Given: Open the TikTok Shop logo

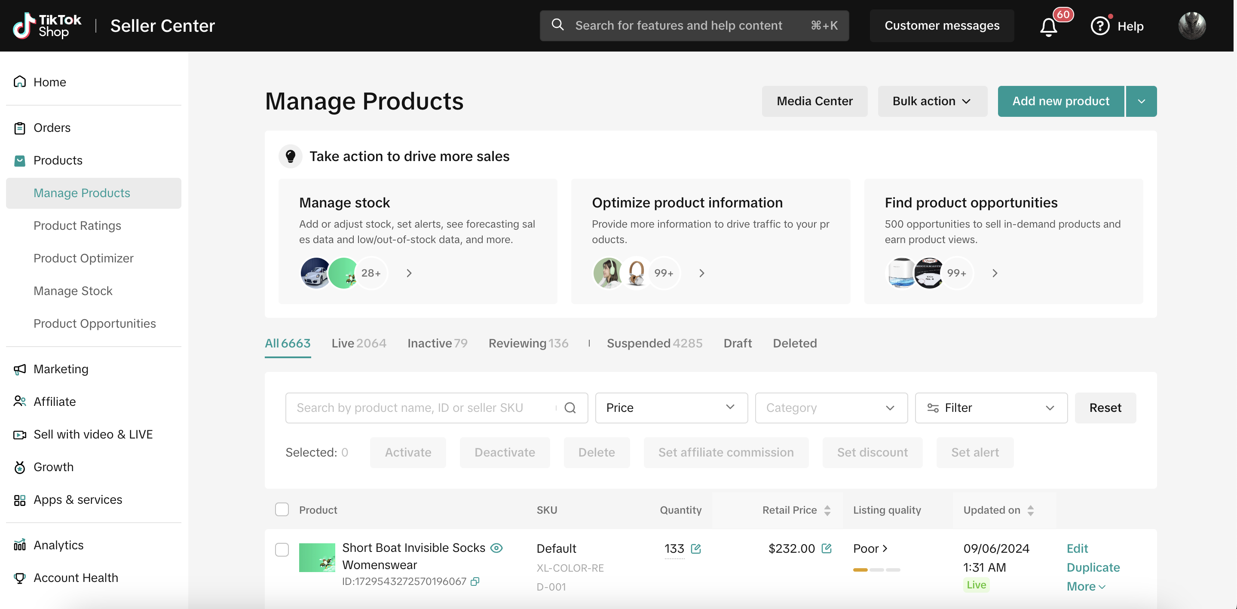Looking at the screenshot, I should click(47, 25).
